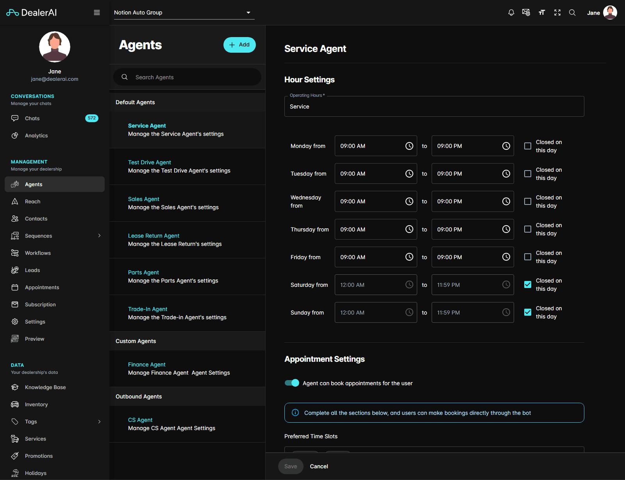This screenshot has height=480, width=625.
Task: Click the DealerAI logo
Action: click(x=32, y=12)
